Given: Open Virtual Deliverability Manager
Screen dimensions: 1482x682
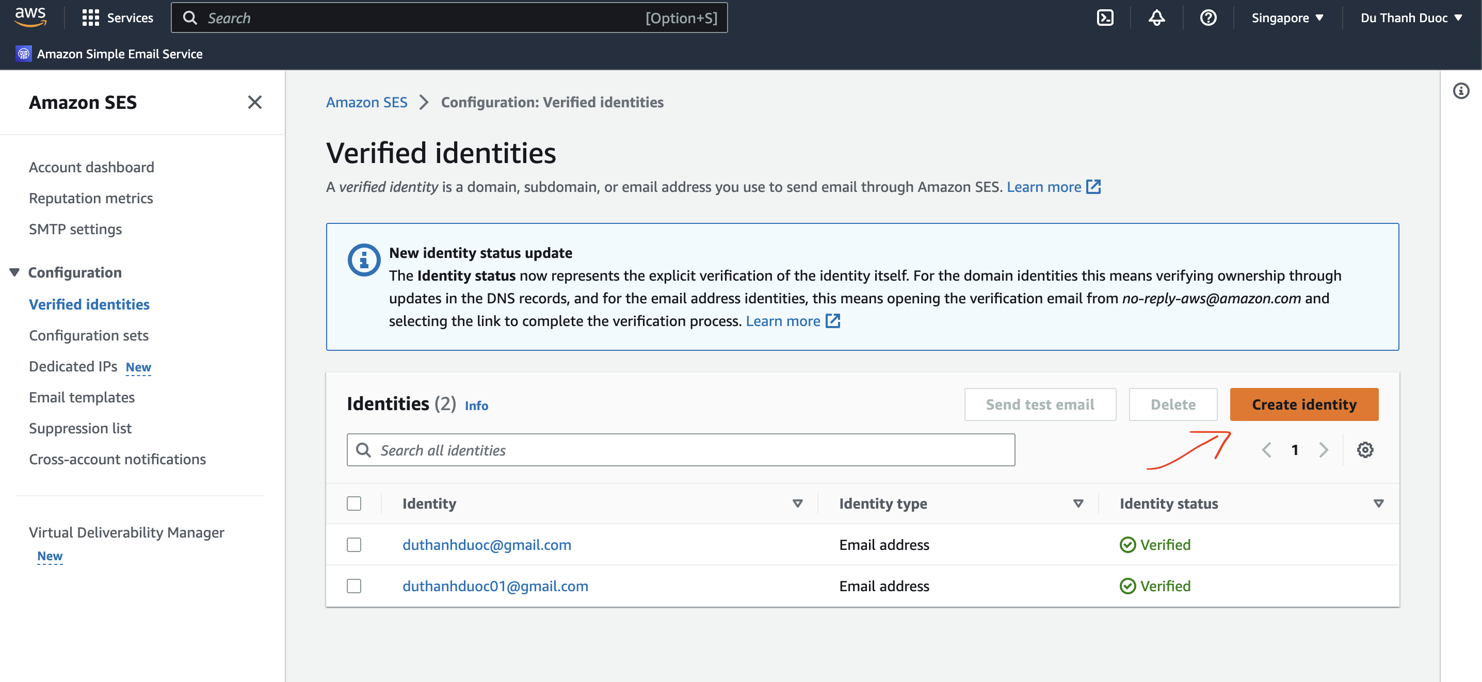Looking at the screenshot, I should 126,532.
